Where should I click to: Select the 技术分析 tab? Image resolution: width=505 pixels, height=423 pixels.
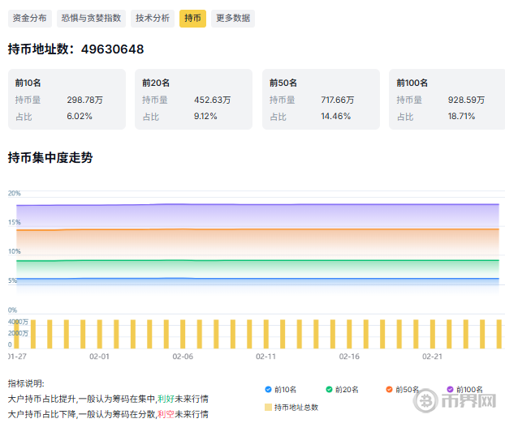pos(153,19)
